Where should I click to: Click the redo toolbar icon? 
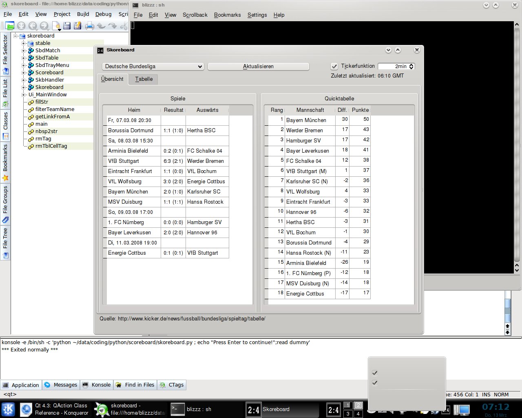(112, 26)
